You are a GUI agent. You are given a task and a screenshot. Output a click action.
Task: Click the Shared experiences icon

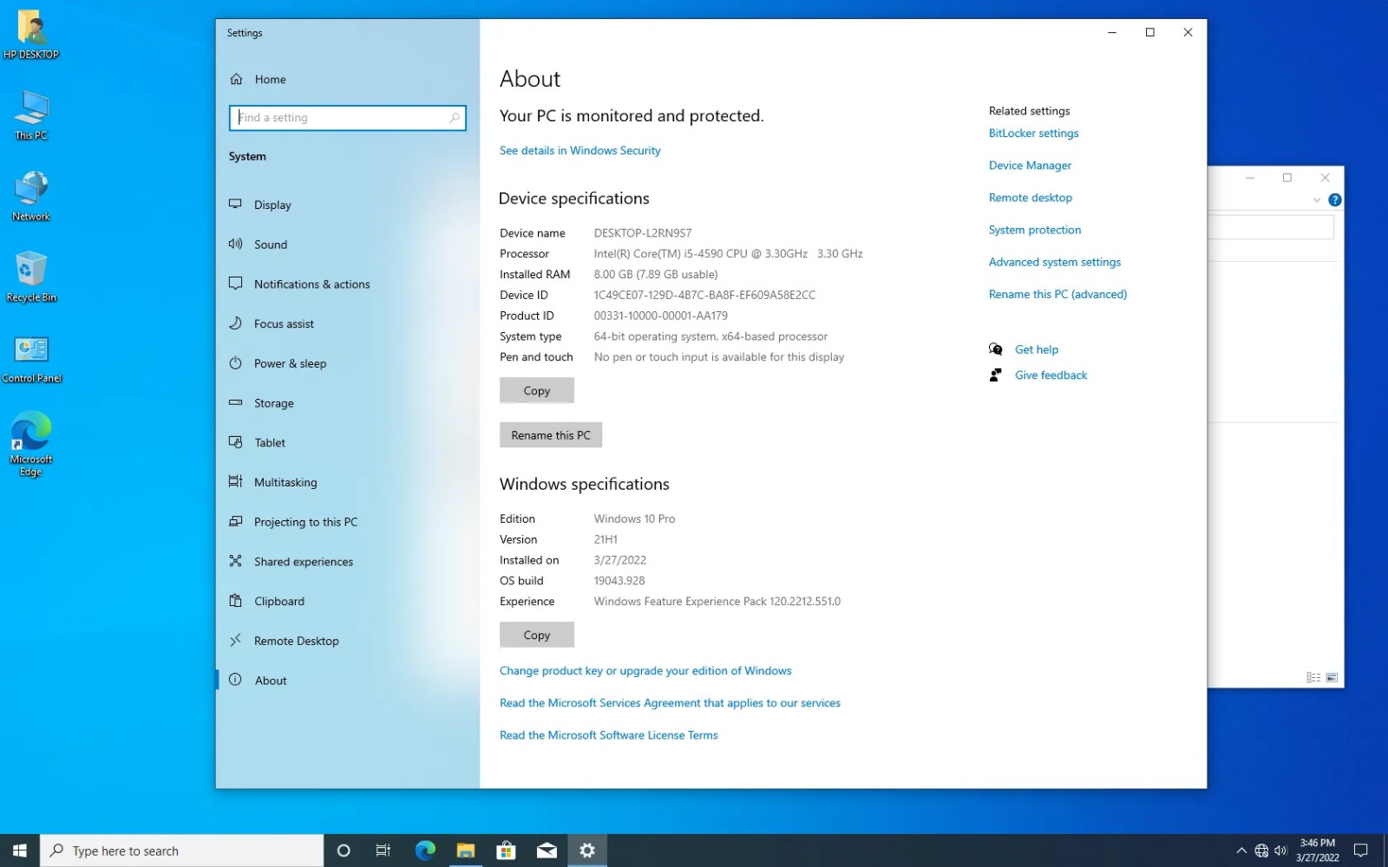(235, 561)
